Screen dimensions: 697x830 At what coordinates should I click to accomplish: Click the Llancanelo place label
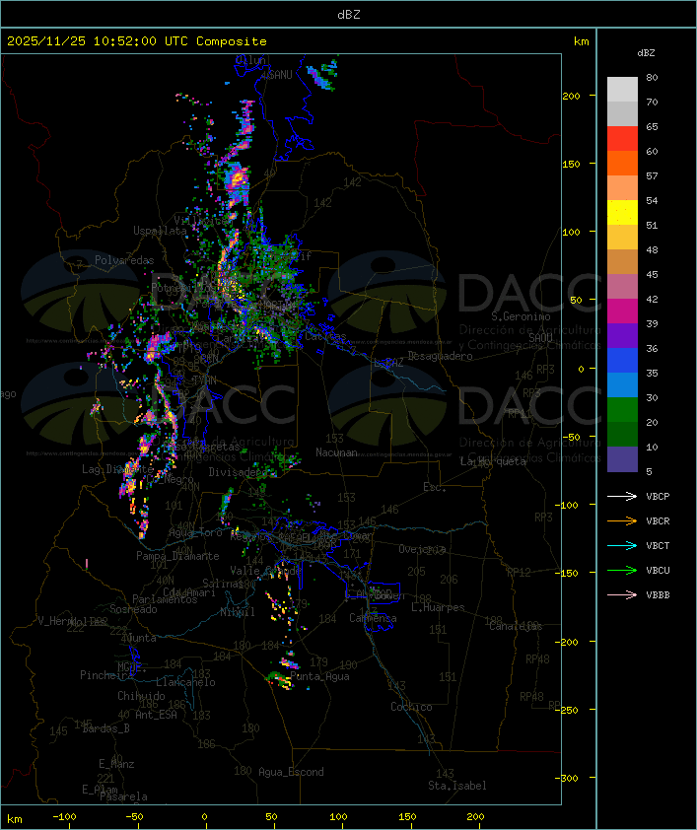pyautogui.click(x=185, y=682)
